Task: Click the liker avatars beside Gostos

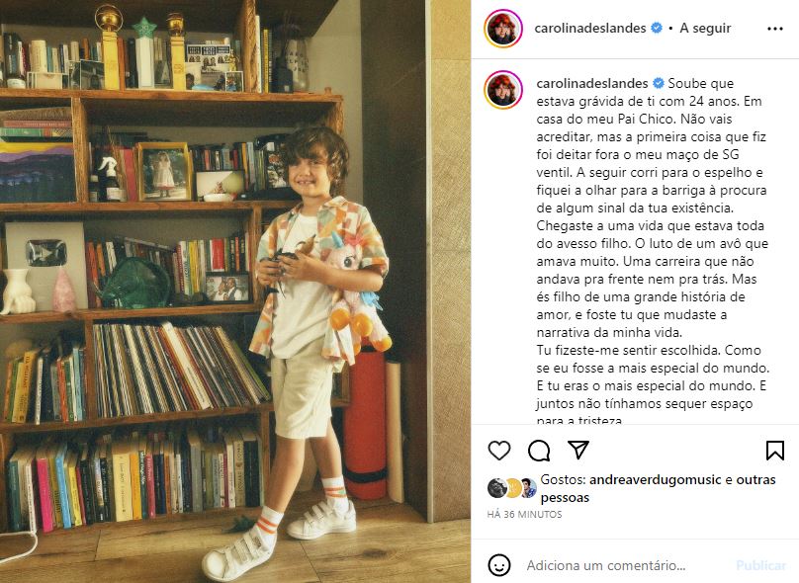Action: point(512,488)
